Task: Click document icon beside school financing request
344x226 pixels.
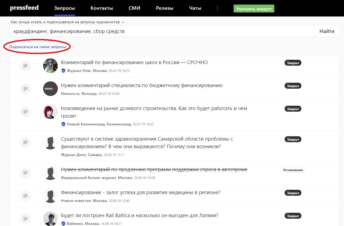Action: [x=26, y=65]
